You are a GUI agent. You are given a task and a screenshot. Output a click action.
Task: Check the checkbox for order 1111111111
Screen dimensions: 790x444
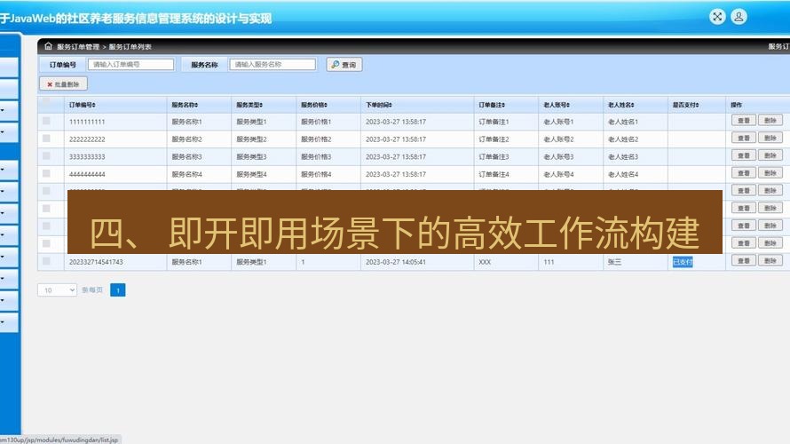46,121
